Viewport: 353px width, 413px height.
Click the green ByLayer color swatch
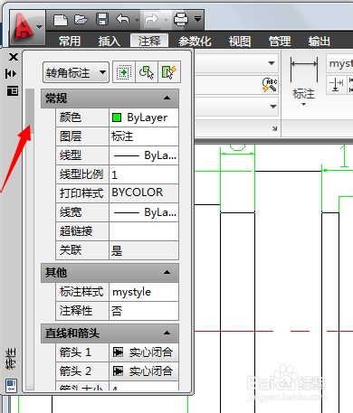tap(117, 117)
